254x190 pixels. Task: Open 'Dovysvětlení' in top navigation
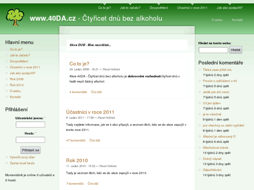[159, 8]
